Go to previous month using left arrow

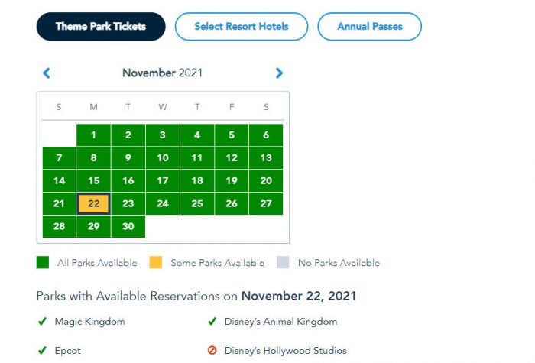[47, 73]
